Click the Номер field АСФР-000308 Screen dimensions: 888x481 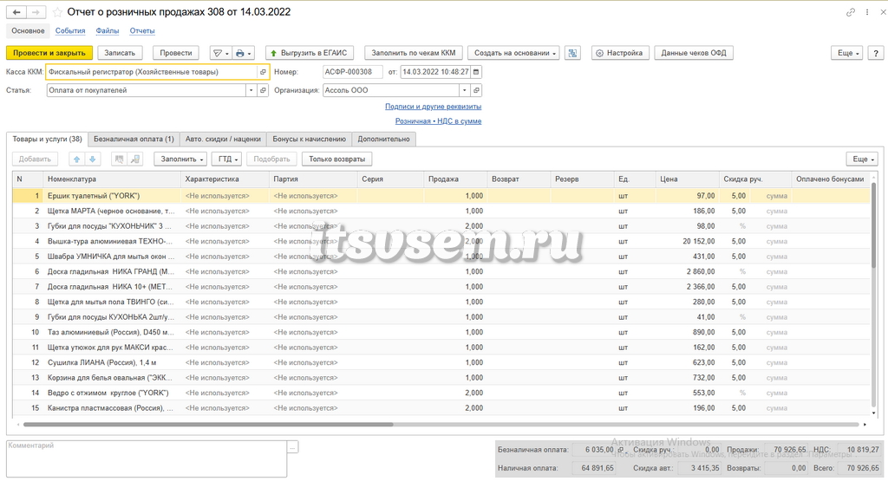352,72
